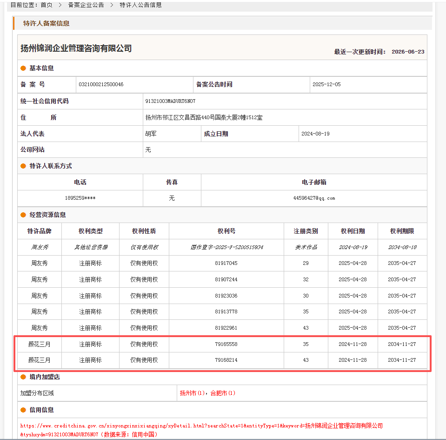Select trademark number 79168214
Screen dimensions: 446x440
[226, 360]
